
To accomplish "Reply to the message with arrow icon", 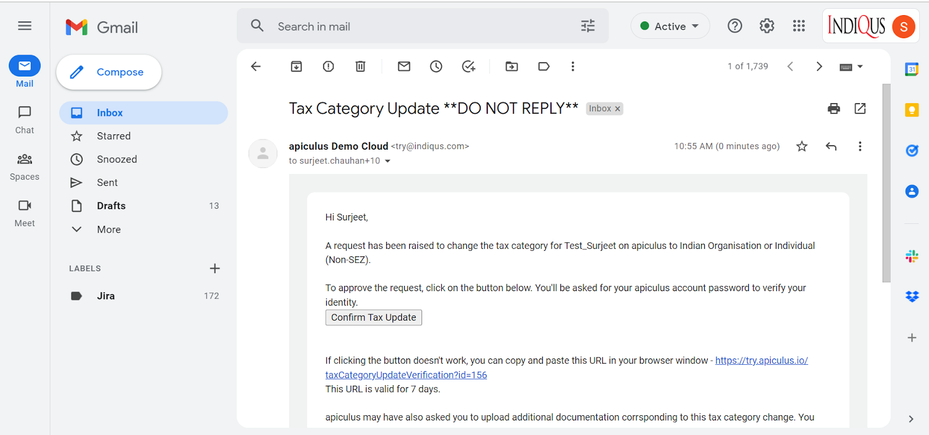I will tap(831, 146).
